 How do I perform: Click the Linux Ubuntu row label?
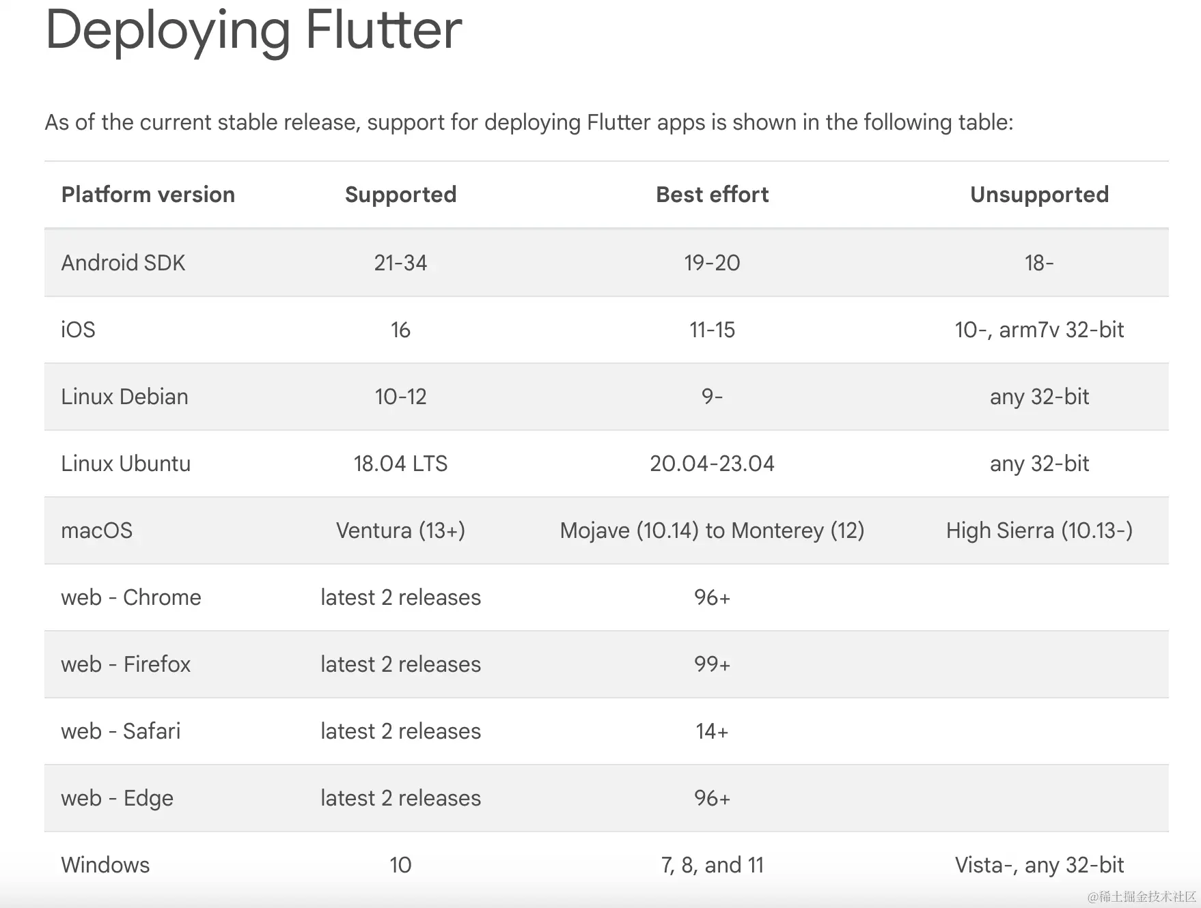[126, 464]
